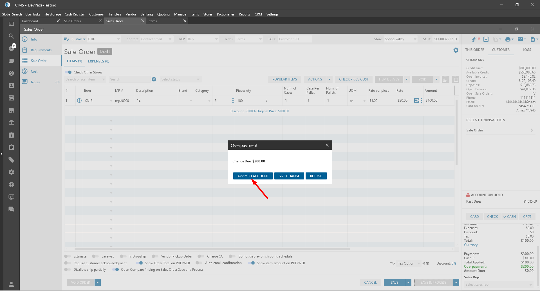Viewport: 540px width, 291px height.
Task: Click the paperclip attachments icon
Action: pos(474,39)
